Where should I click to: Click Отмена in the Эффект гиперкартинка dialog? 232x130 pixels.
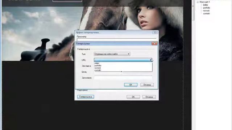(x=149, y=97)
